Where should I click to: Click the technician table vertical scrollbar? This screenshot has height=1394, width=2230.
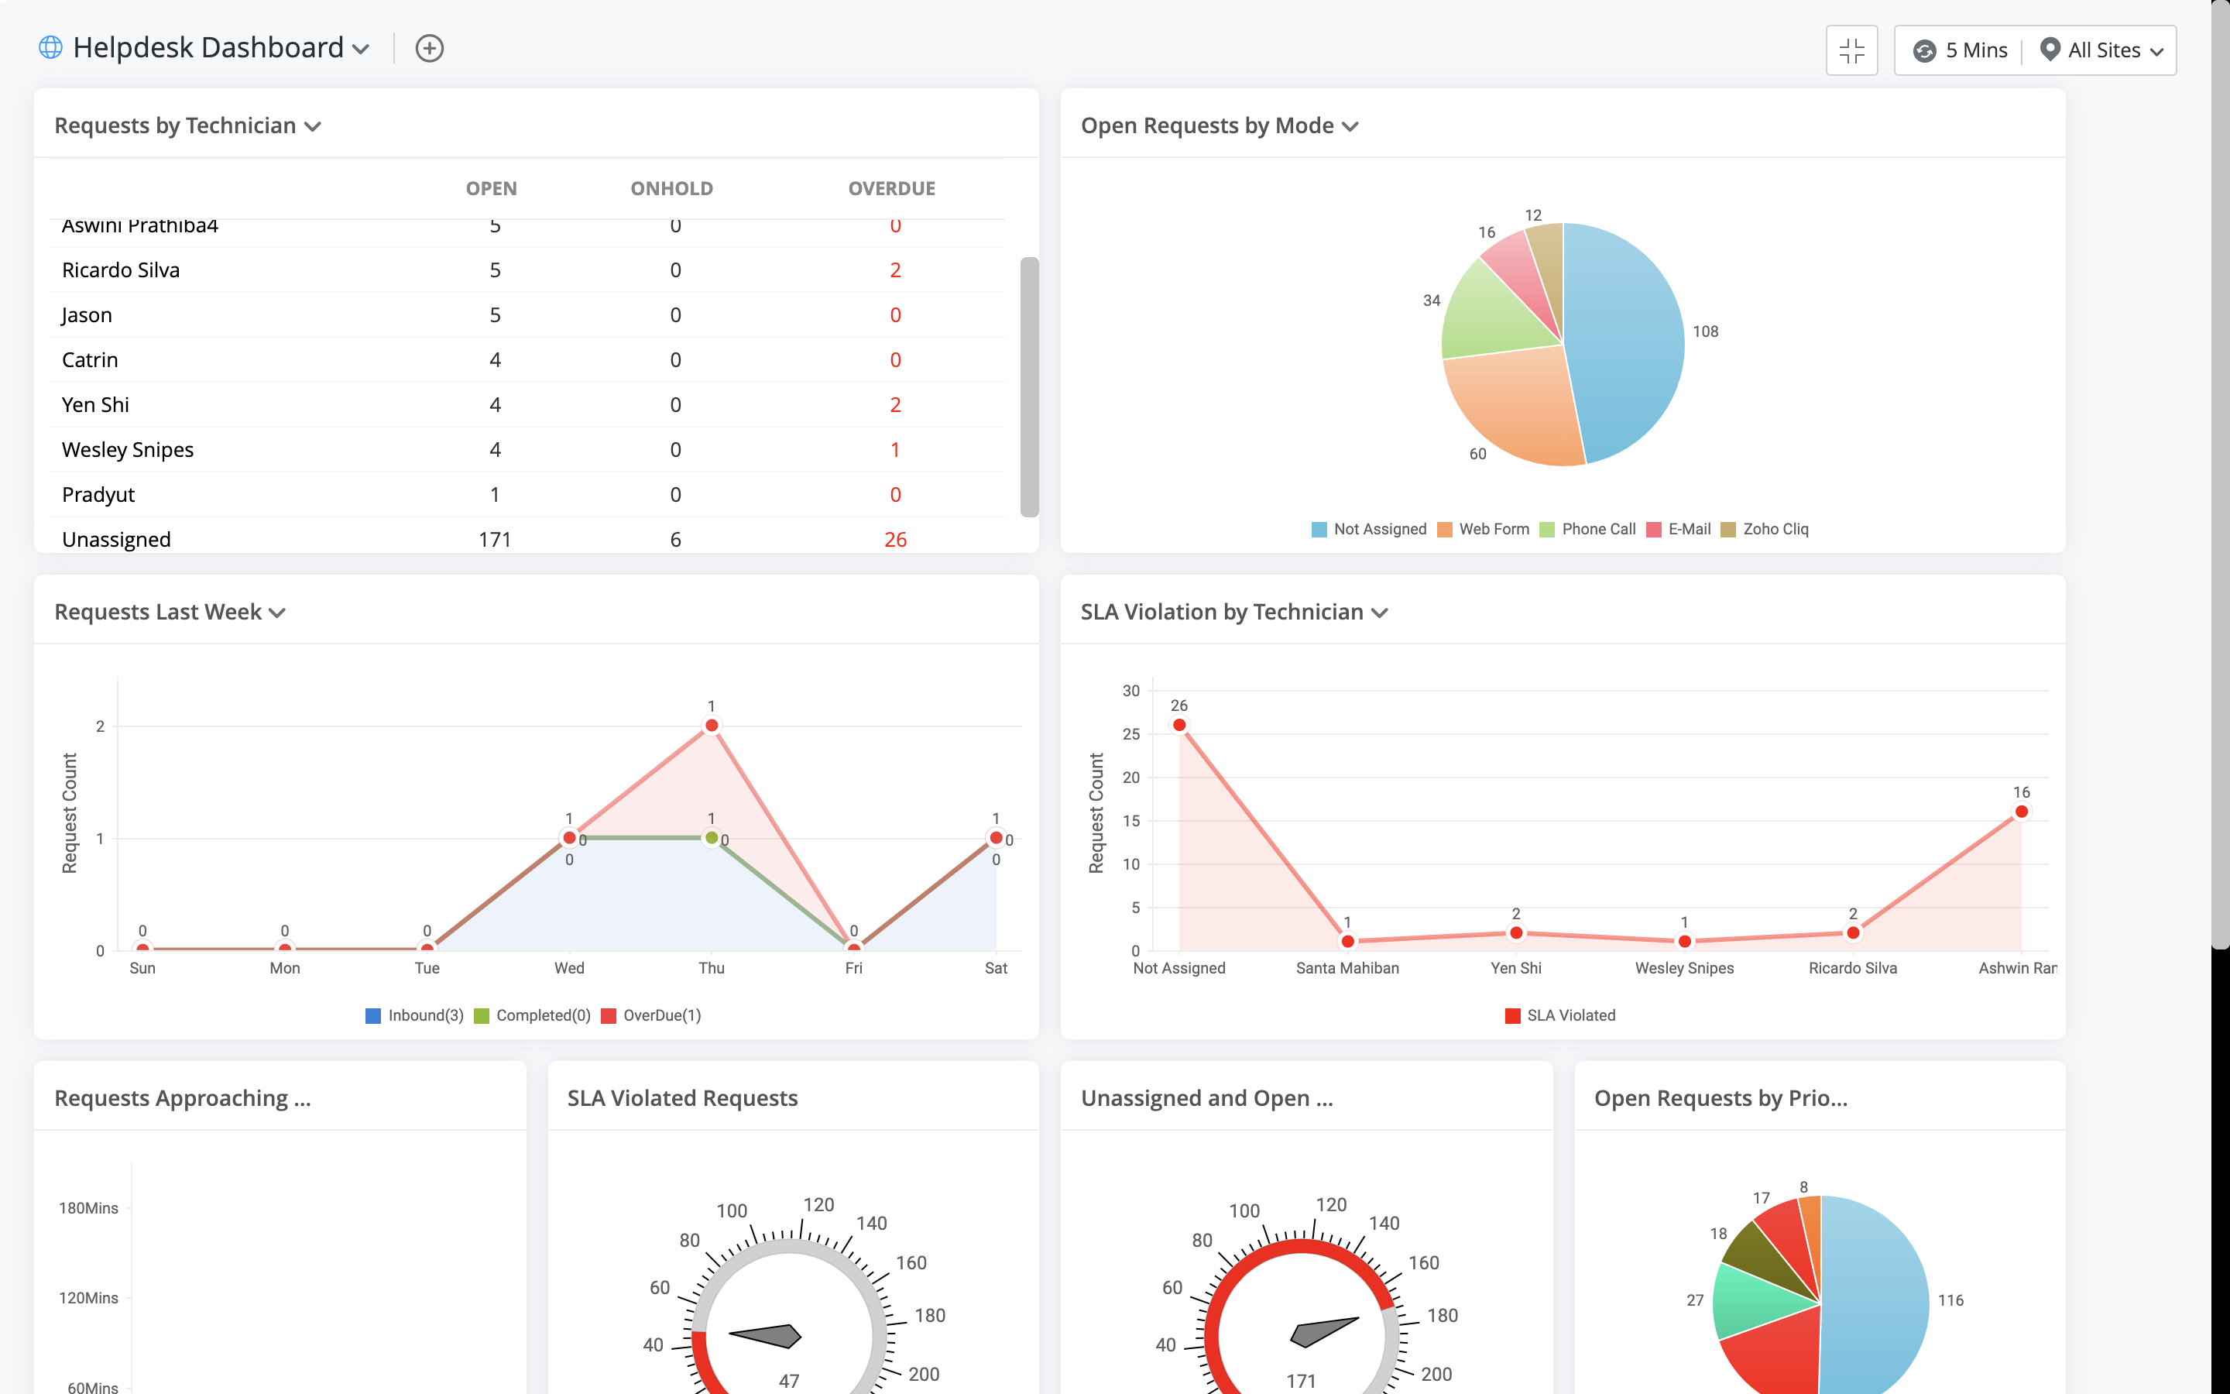(1029, 387)
